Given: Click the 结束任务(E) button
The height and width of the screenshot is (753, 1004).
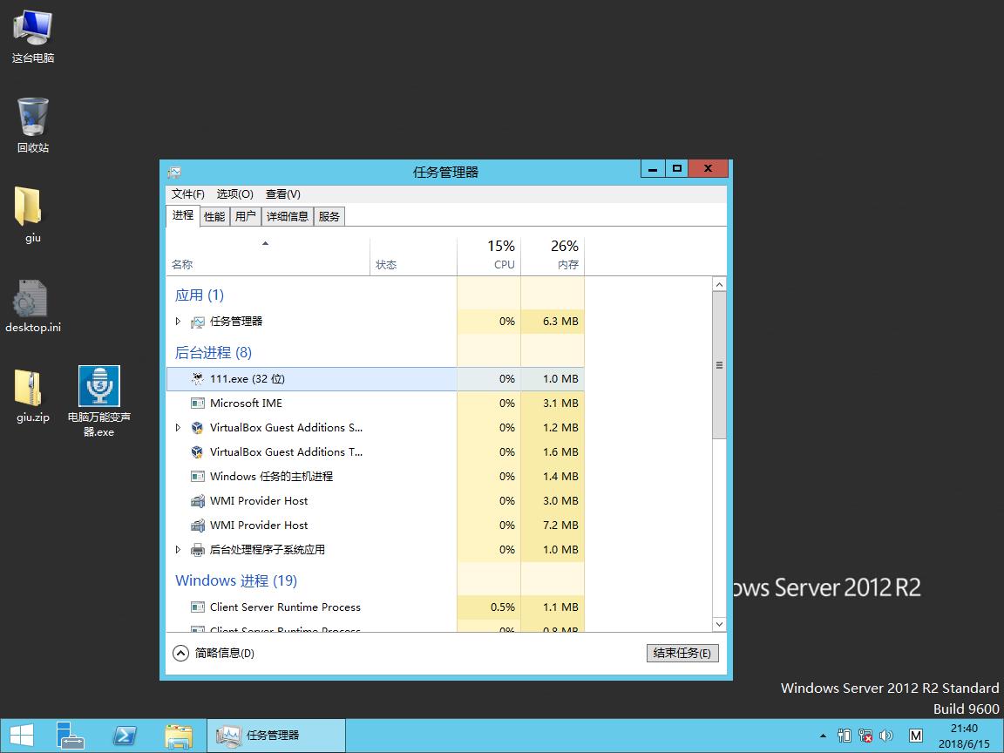Looking at the screenshot, I should pos(682,653).
